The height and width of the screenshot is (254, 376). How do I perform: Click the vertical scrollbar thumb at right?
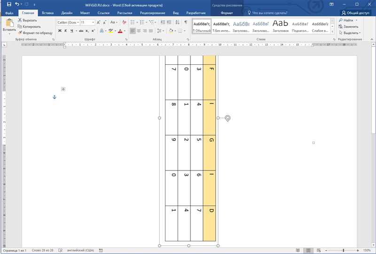tap(374, 89)
